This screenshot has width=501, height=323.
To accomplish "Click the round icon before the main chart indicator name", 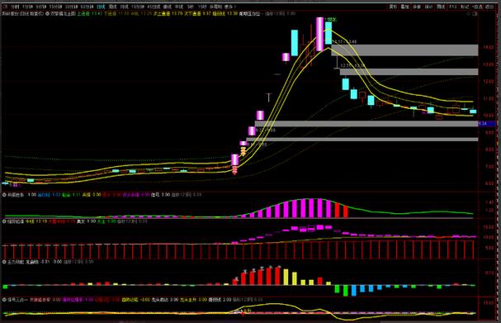I will click(47, 14).
